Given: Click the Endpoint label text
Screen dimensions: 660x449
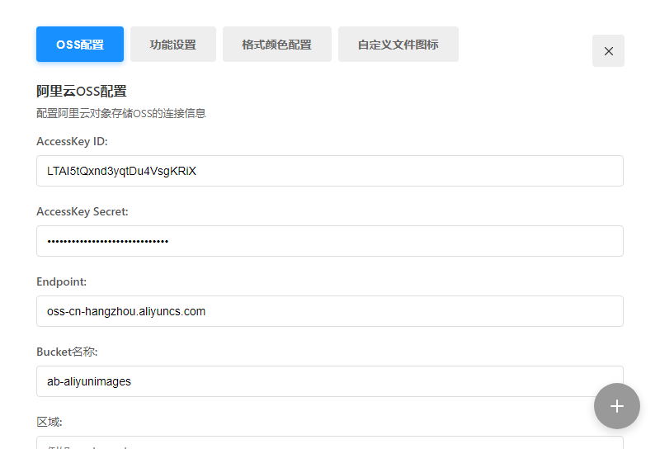Looking at the screenshot, I should [x=61, y=281].
